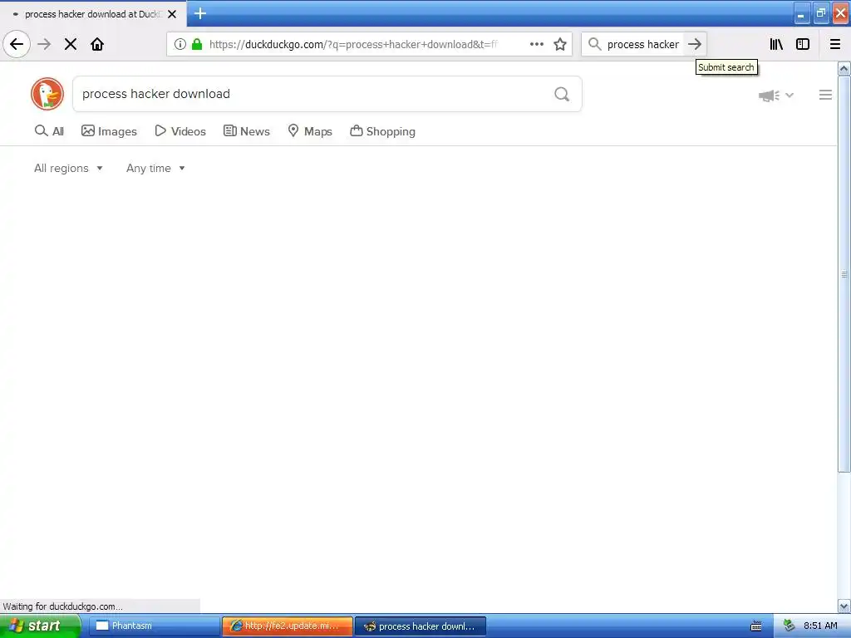Image resolution: width=851 pixels, height=638 pixels.
Task: Open a new tab with plus button
Action: pyautogui.click(x=200, y=13)
